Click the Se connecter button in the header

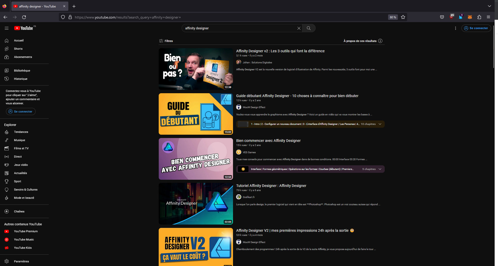(476, 28)
